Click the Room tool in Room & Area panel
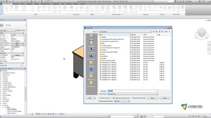Screen dimensions: 211x118 103,9
